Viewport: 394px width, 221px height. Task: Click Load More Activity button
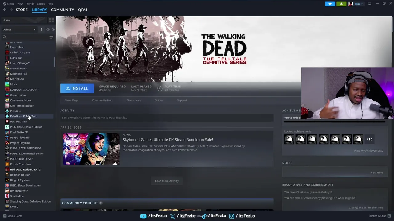click(167, 181)
